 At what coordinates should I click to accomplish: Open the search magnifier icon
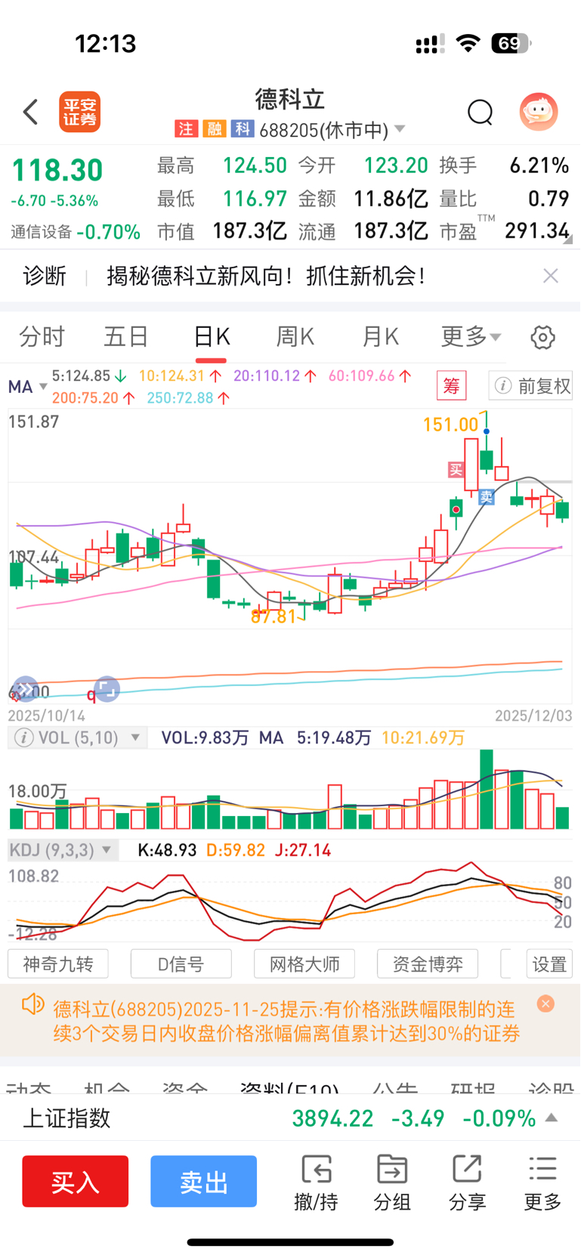coord(480,113)
